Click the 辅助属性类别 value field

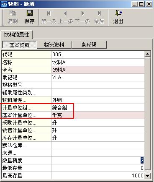(x=98, y=92)
